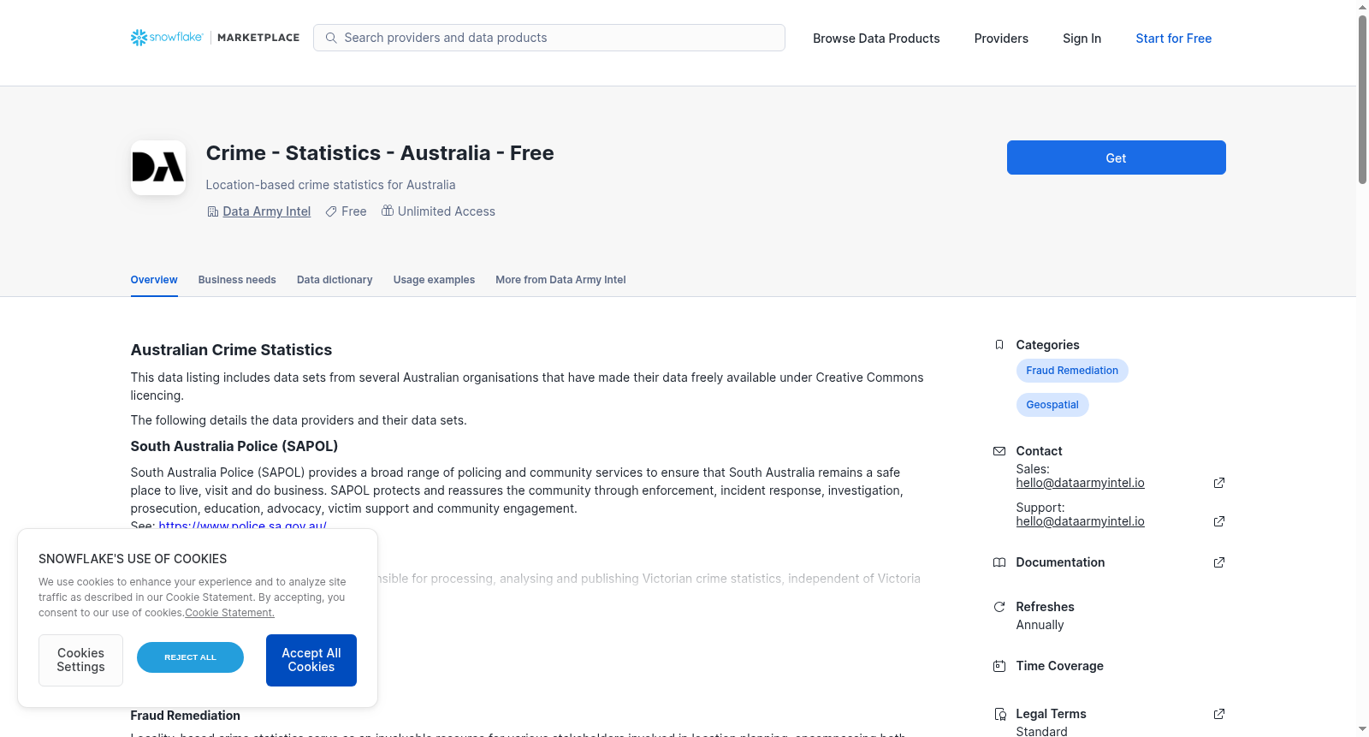Screen dimensions: 1369x737
Task: Click the Data Army Intel DA logo
Action: pos(158,168)
